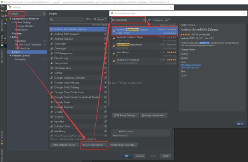Toggle the Google Analytics Uploader checkbox
Screen dimensions: 248x162
[x=105, y=78]
